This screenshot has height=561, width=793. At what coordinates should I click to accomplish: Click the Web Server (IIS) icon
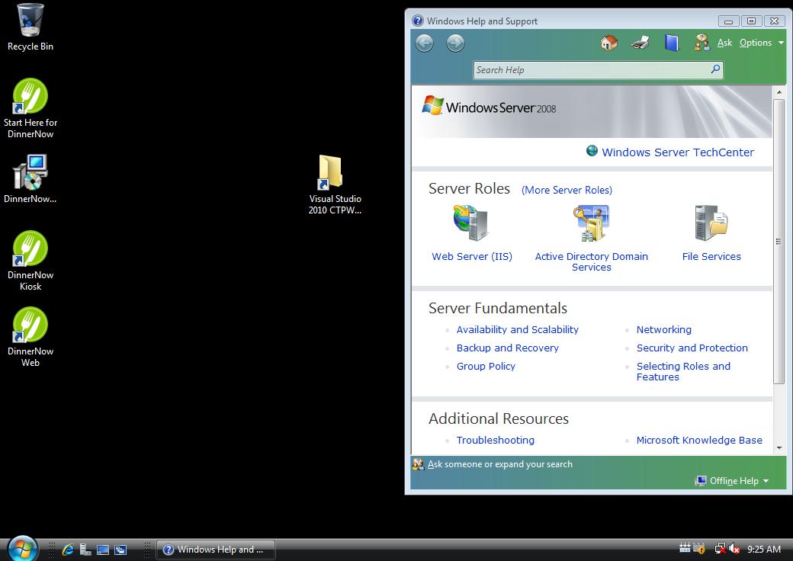[470, 223]
